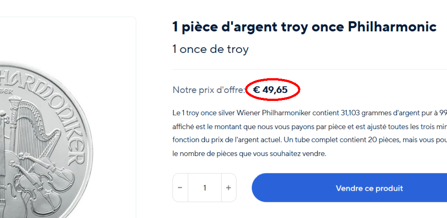Click the euro symbol before the price
The width and height of the screenshot is (447, 218).
[257, 90]
